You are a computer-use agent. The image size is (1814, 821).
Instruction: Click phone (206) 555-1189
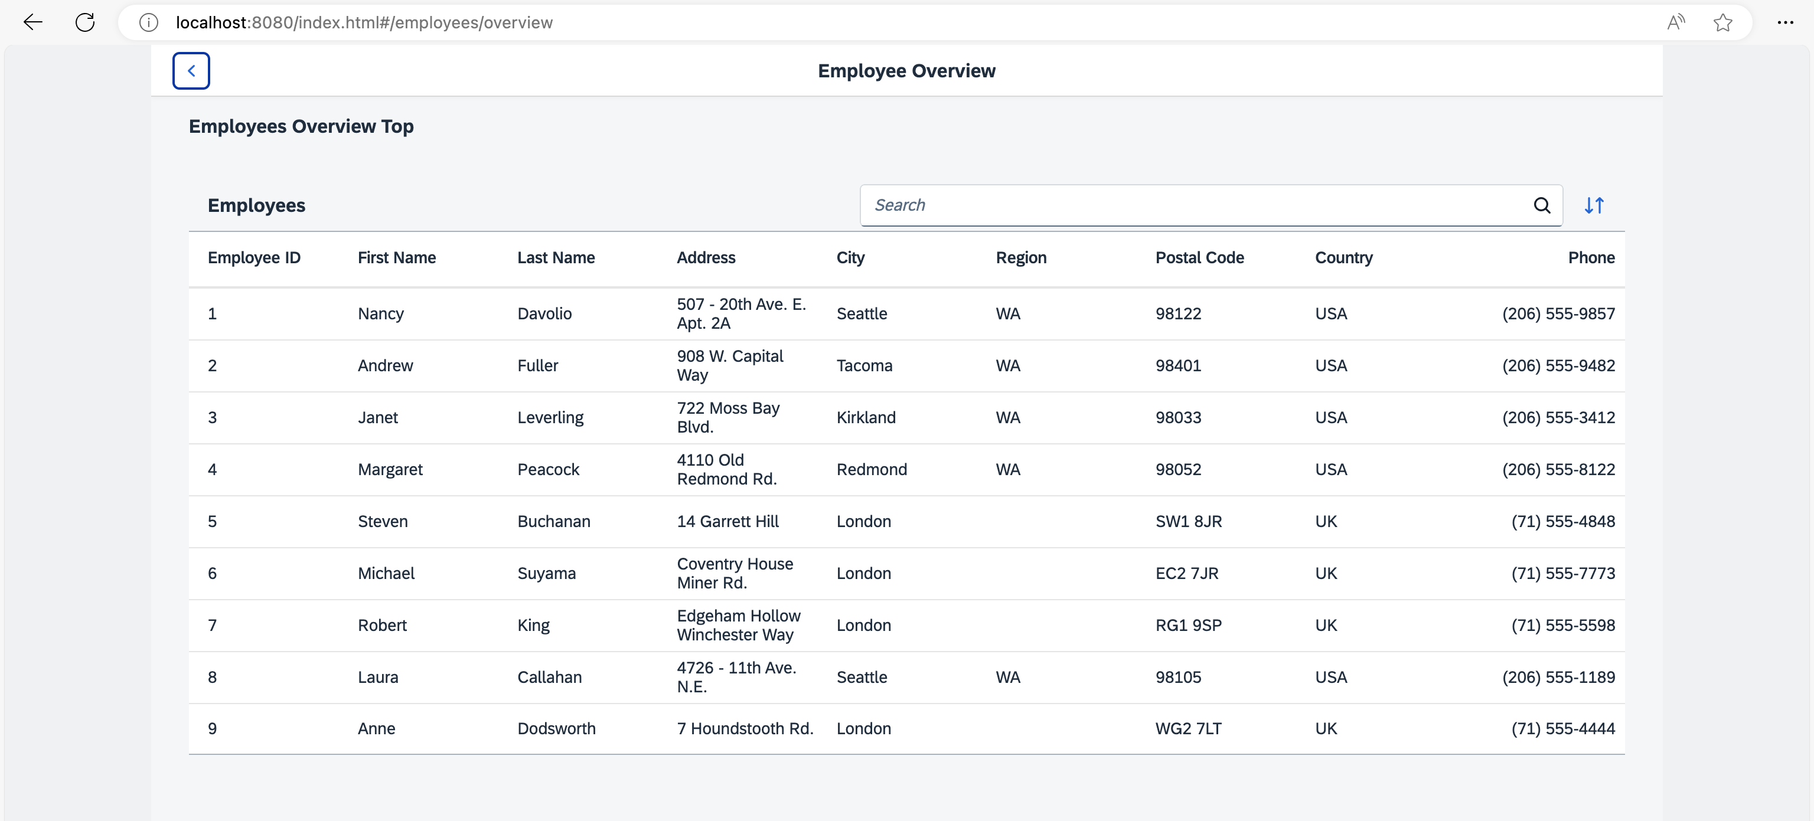pyautogui.click(x=1558, y=678)
